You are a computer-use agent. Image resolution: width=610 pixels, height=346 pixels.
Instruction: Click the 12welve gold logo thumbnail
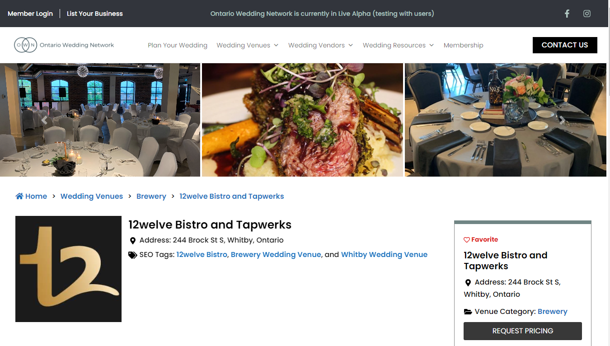pos(68,269)
